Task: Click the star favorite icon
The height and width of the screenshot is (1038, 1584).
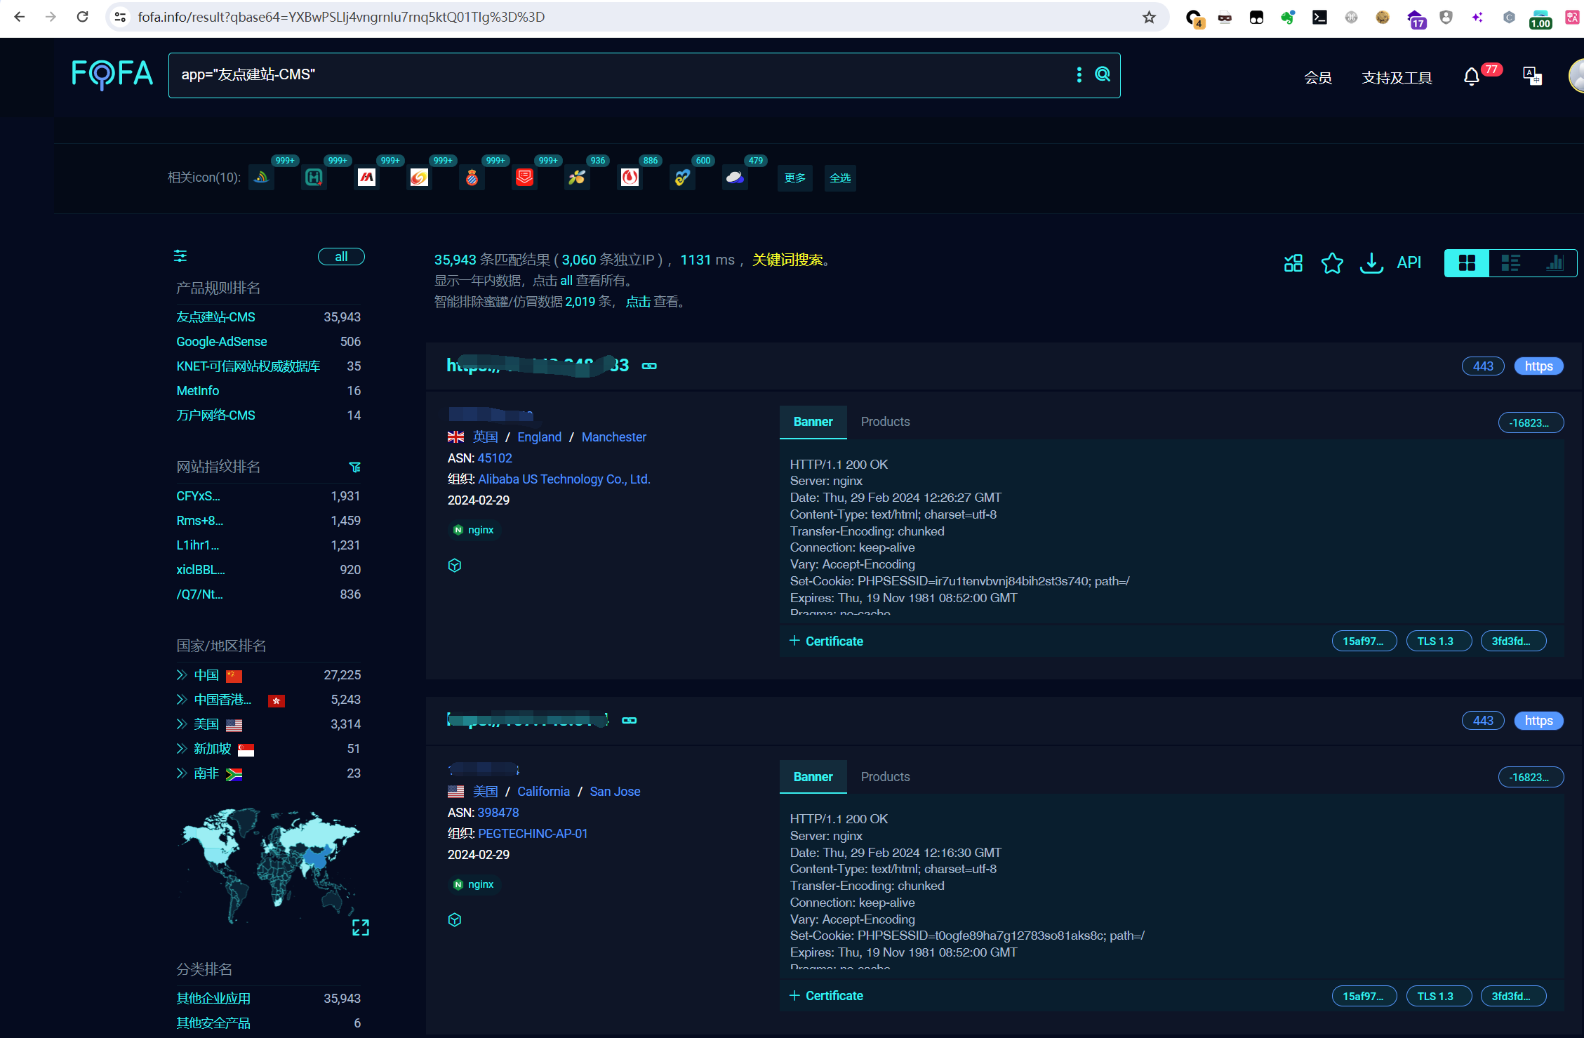Action: pyautogui.click(x=1332, y=263)
